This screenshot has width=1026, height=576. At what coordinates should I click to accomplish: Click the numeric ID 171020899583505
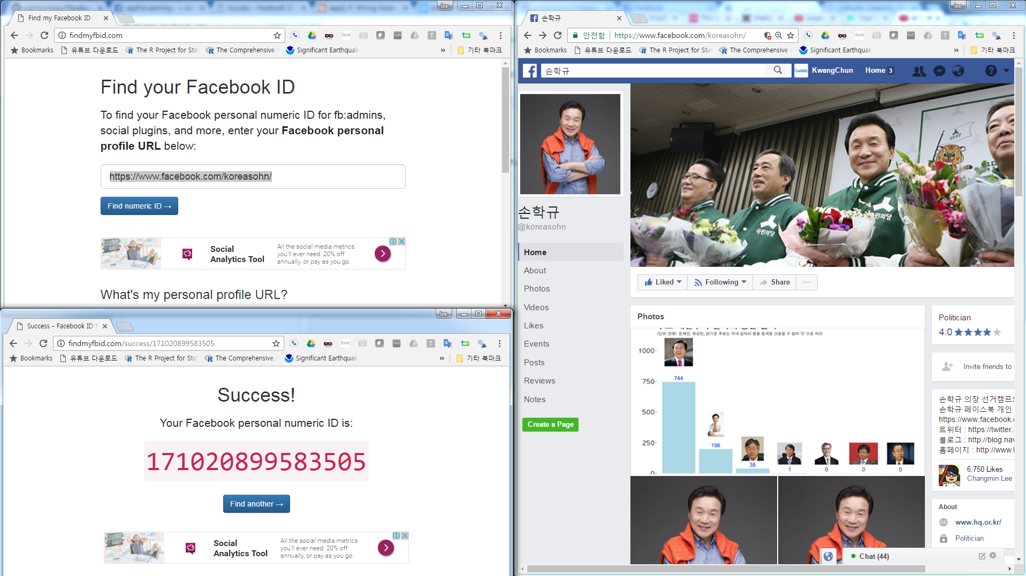256,462
